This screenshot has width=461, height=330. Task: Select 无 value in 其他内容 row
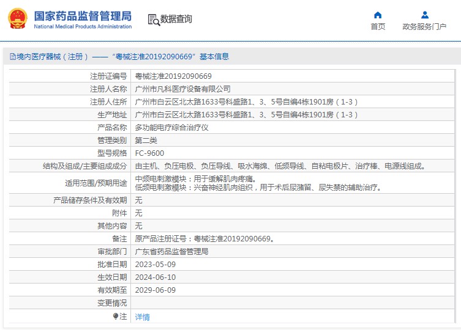pyautogui.click(x=138, y=226)
